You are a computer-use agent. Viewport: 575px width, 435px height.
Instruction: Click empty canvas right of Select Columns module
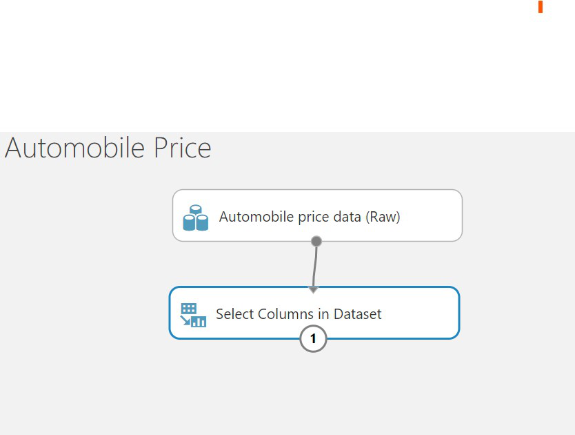pos(517,314)
